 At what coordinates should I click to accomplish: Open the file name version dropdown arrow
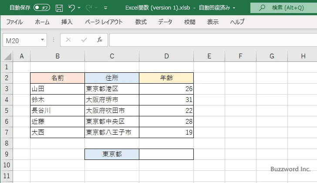pos(234,8)
